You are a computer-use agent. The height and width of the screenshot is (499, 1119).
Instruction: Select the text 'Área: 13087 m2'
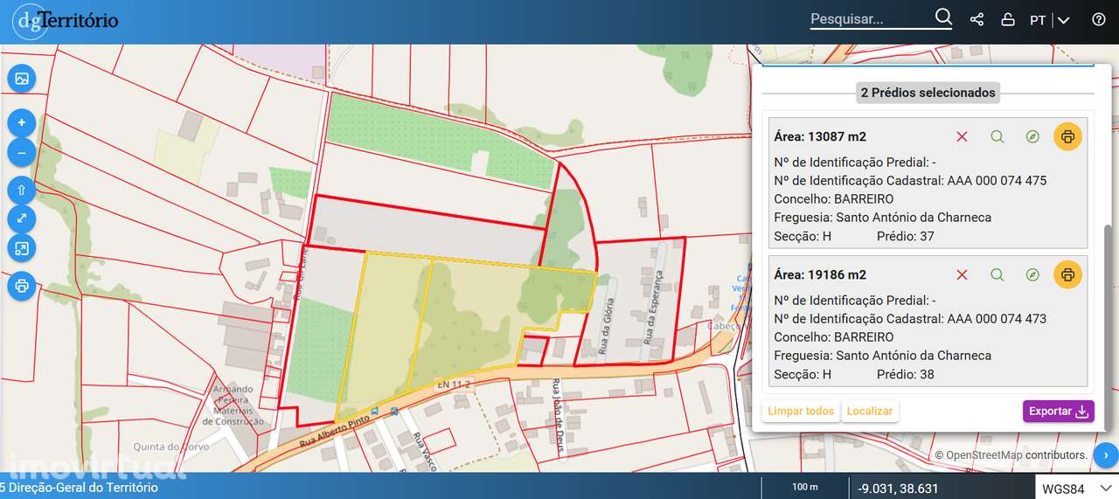(820, 136)
